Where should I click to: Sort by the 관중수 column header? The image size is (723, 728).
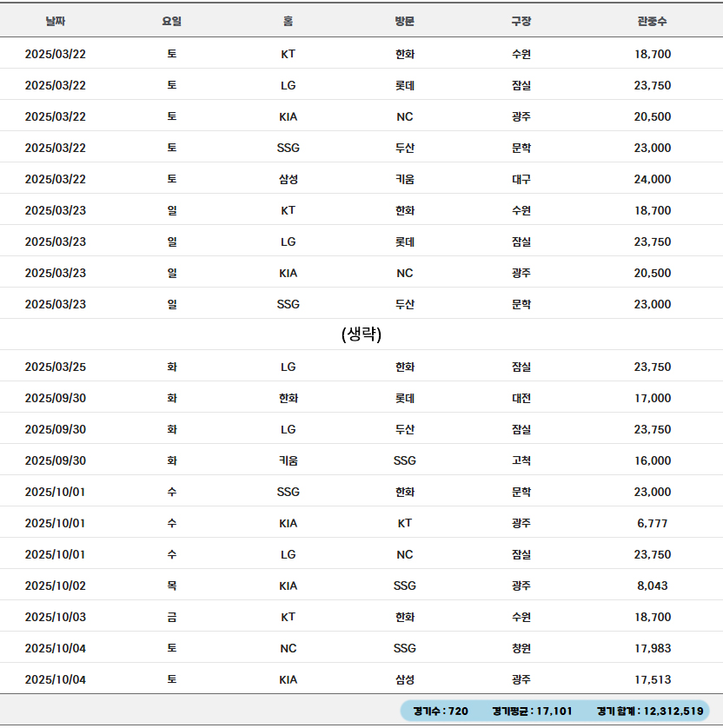(653, 21)
